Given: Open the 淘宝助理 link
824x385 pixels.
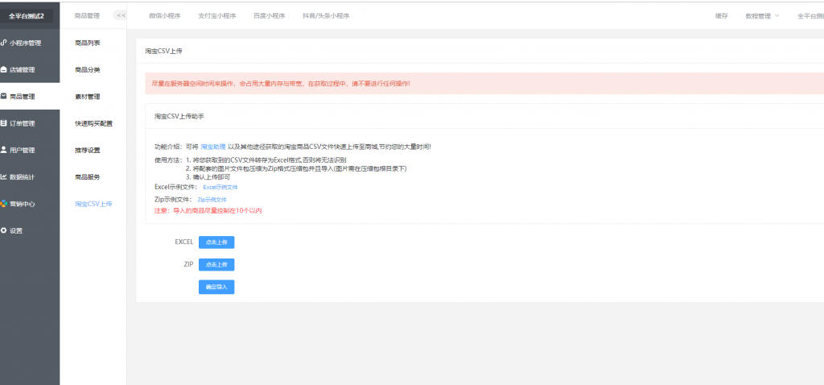Looking at the screenshot, I should pyautogui.click(x=212, y=147).
